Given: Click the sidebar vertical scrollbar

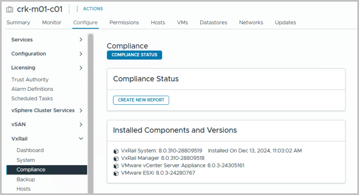Looking at the screenshot, I should point(90,110).
